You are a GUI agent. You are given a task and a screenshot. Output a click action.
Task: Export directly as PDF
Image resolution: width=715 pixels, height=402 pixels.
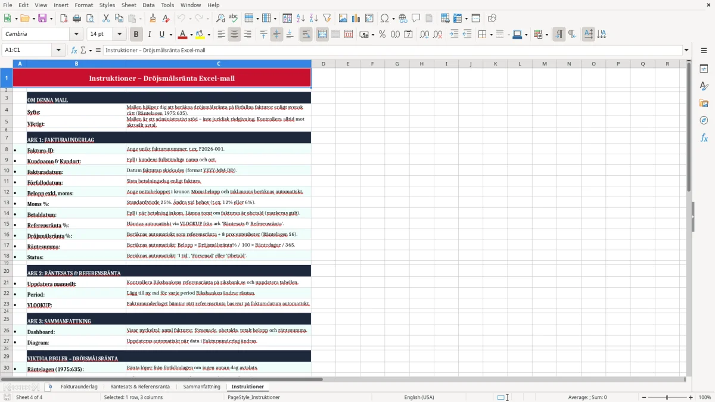tap(64, 18)
